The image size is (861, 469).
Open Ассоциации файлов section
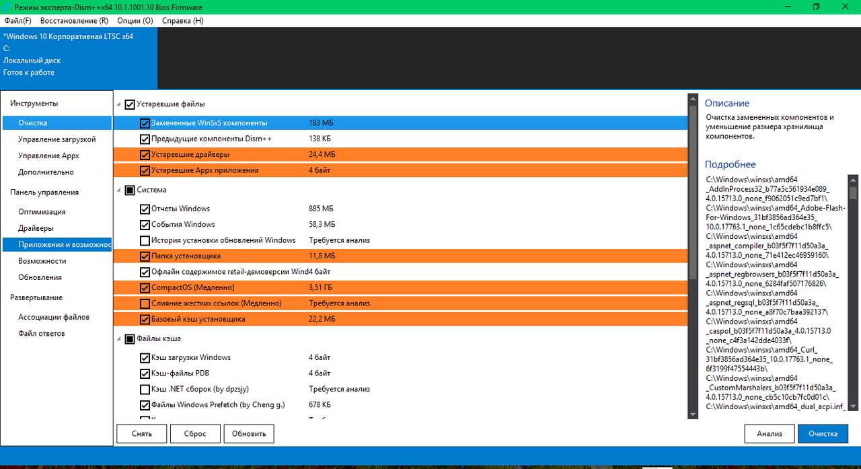[x=57, y=317]
